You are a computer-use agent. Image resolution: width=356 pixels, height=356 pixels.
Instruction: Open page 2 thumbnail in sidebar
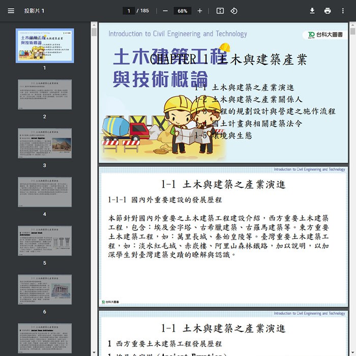tap(45, 95)
